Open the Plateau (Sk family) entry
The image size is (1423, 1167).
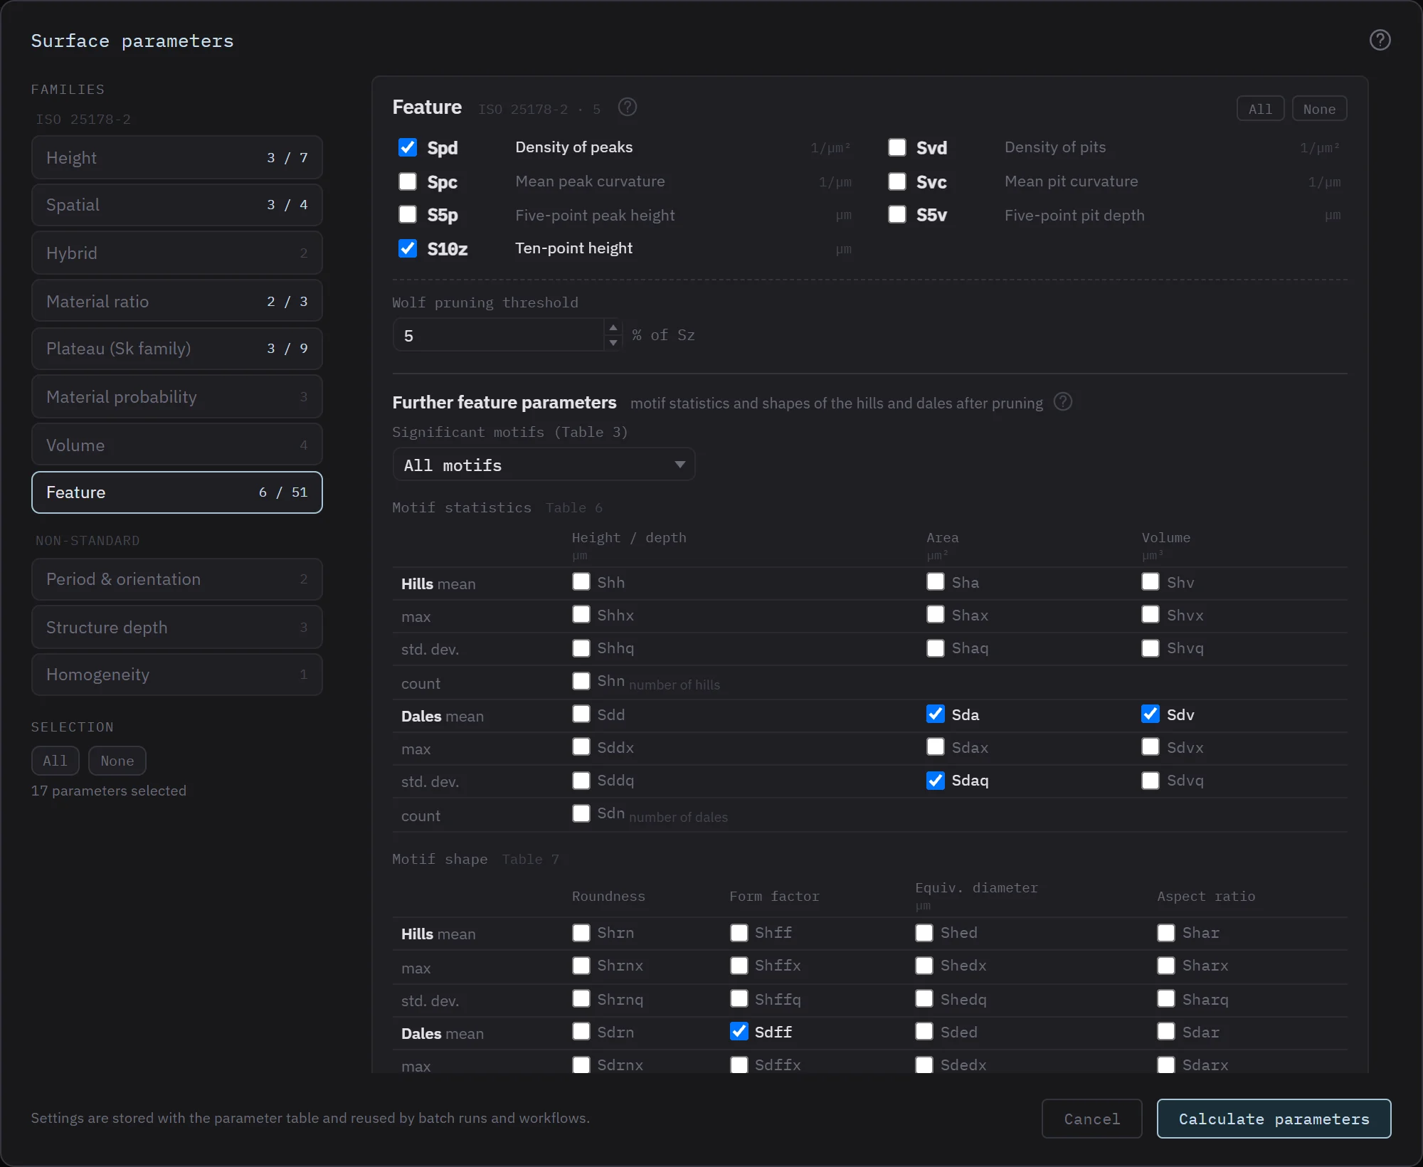point(176,348)
